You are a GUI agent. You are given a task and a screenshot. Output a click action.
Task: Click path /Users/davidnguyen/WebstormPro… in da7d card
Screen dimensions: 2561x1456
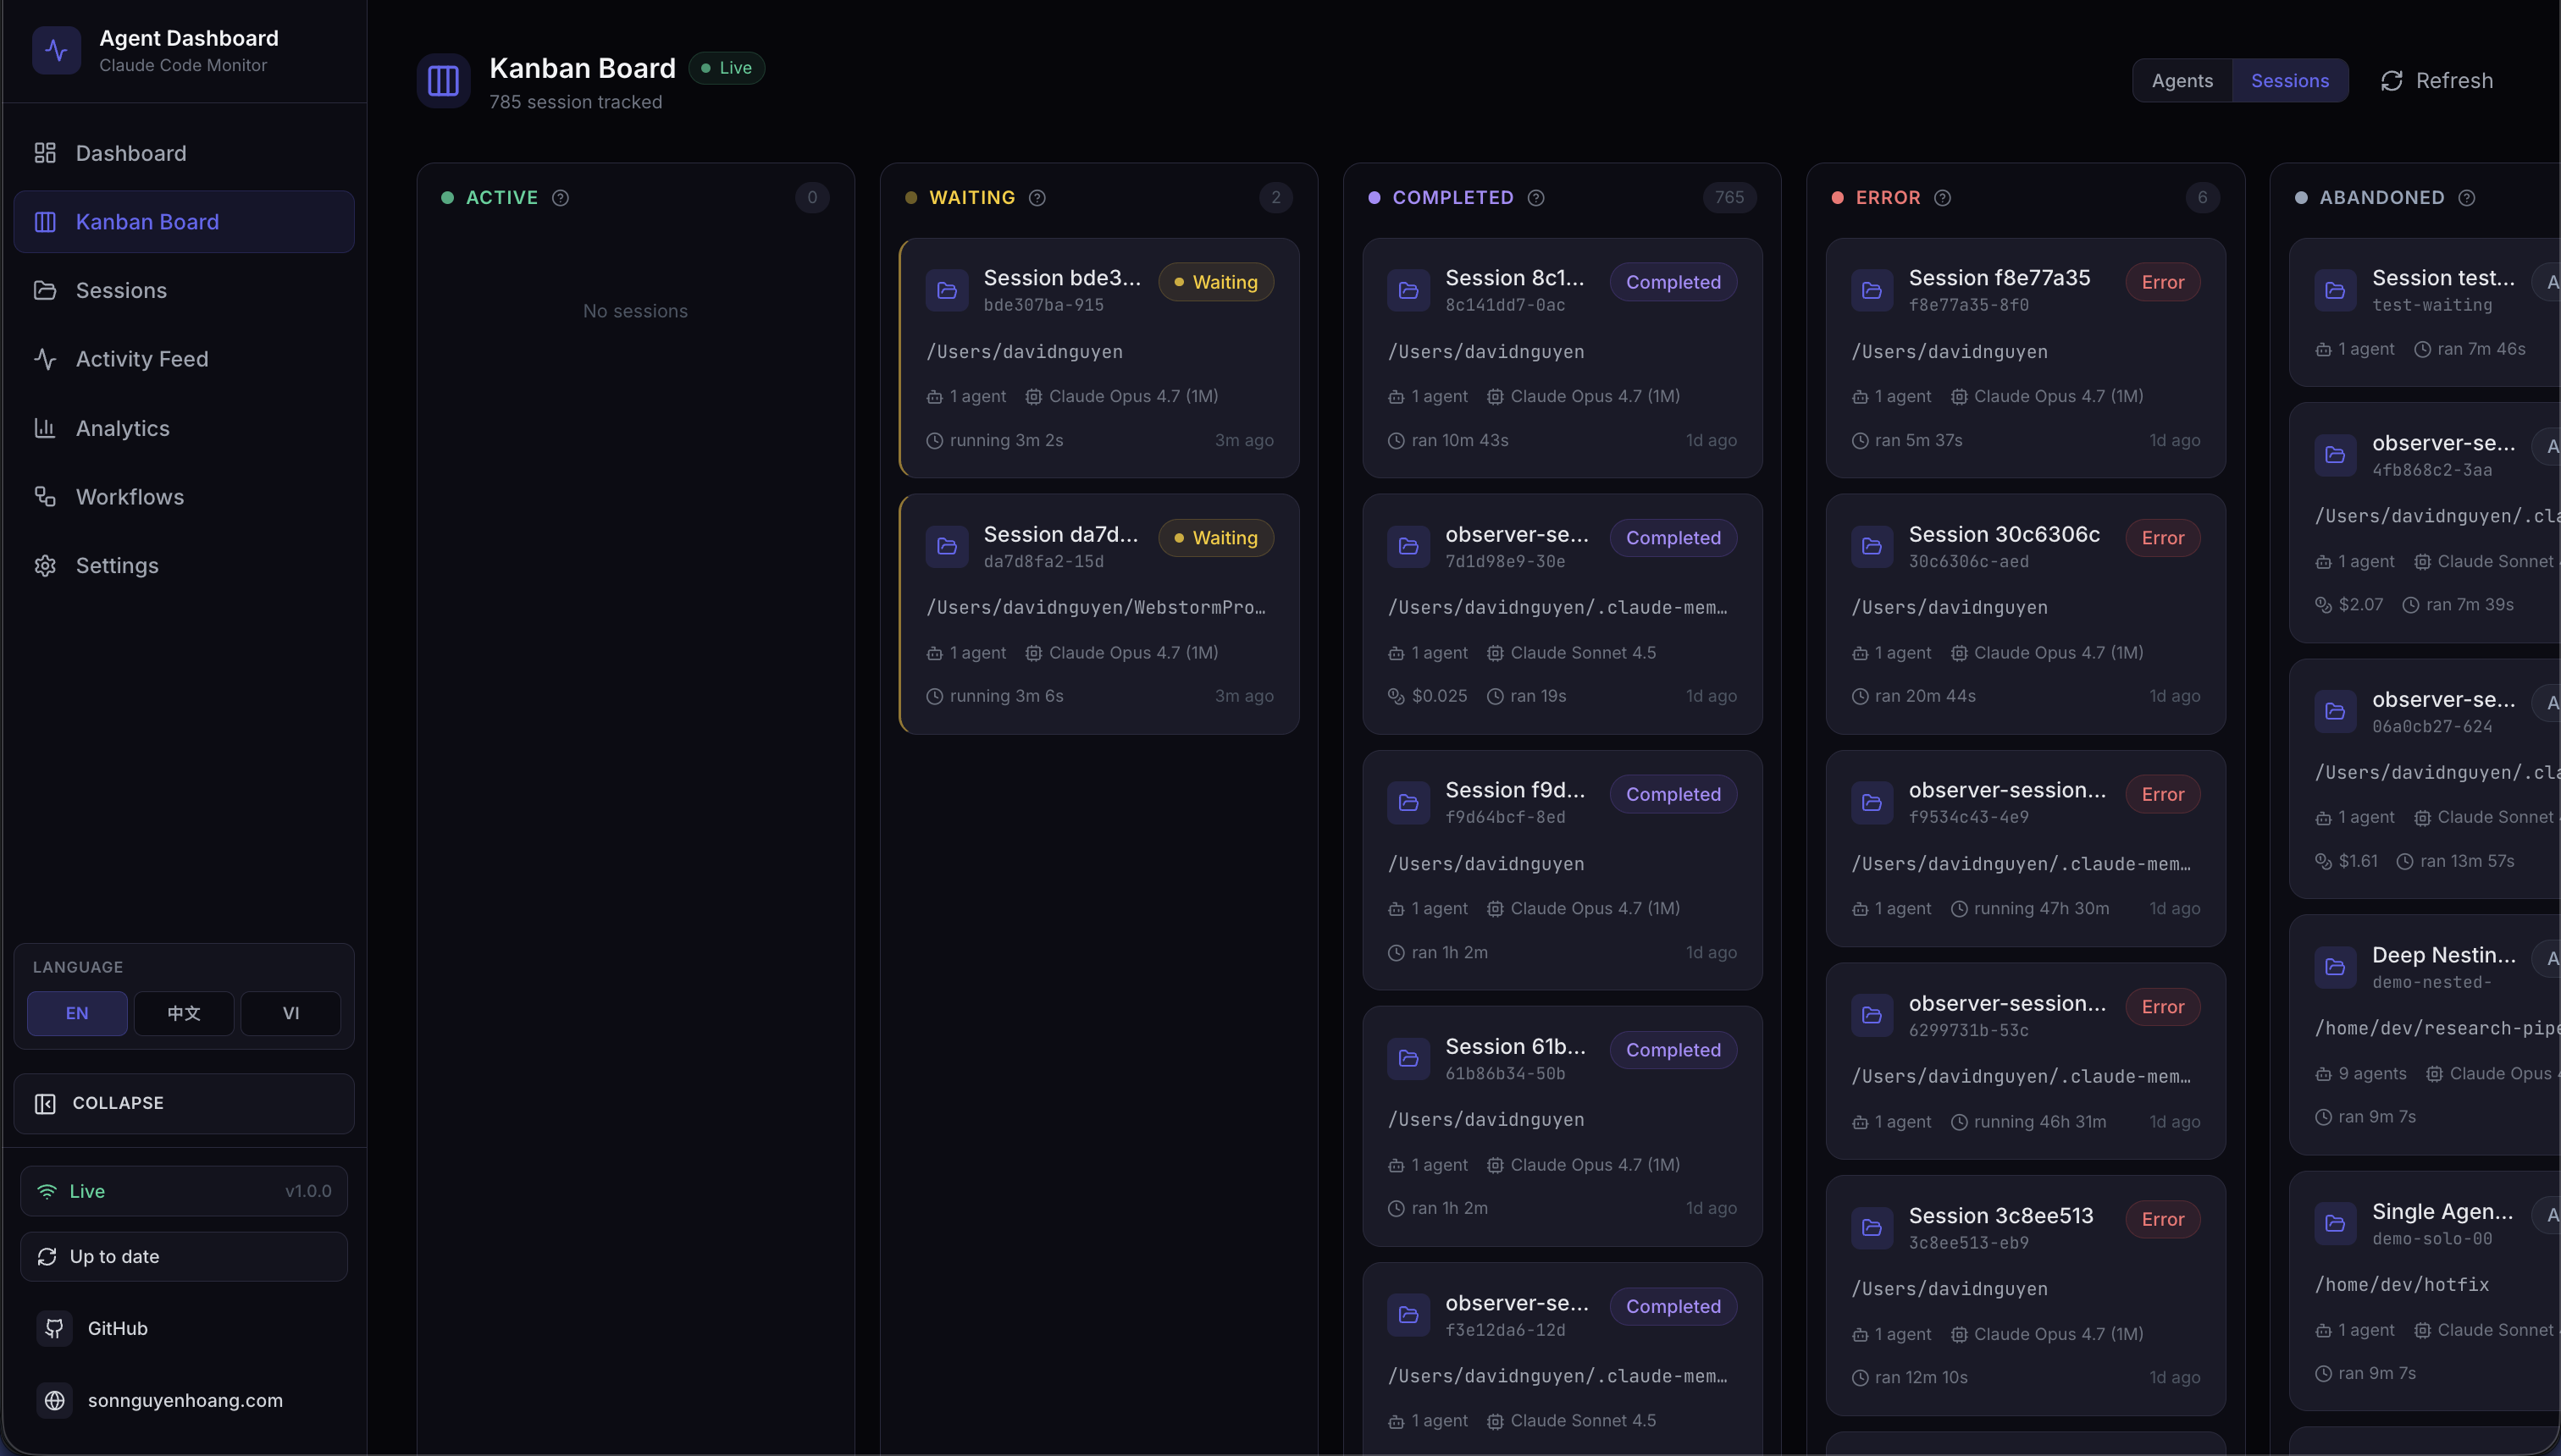click(1095, 607)
